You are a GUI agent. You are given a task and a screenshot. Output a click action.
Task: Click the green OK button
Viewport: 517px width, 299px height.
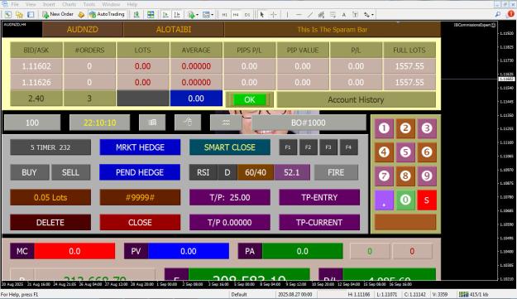click(249, 99)
